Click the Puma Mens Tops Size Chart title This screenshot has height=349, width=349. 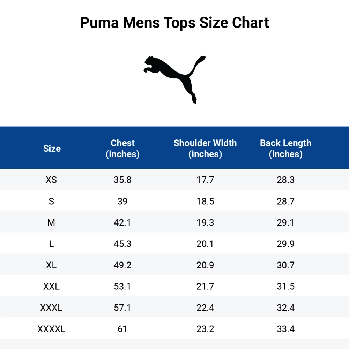click(x=174, y=23)
